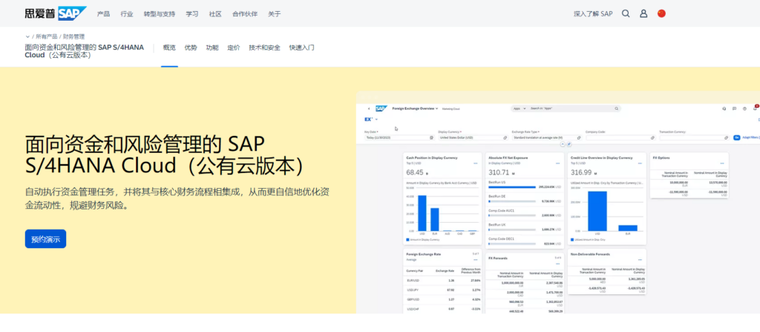Click the Adapt Filters link
Viewport: 760px width, 332px height.
click(751, 138)
